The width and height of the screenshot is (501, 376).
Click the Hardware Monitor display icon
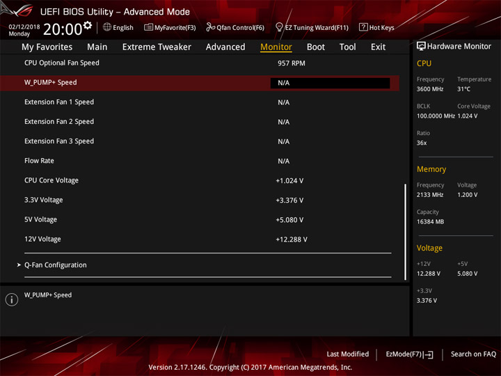tap(421, 46)
